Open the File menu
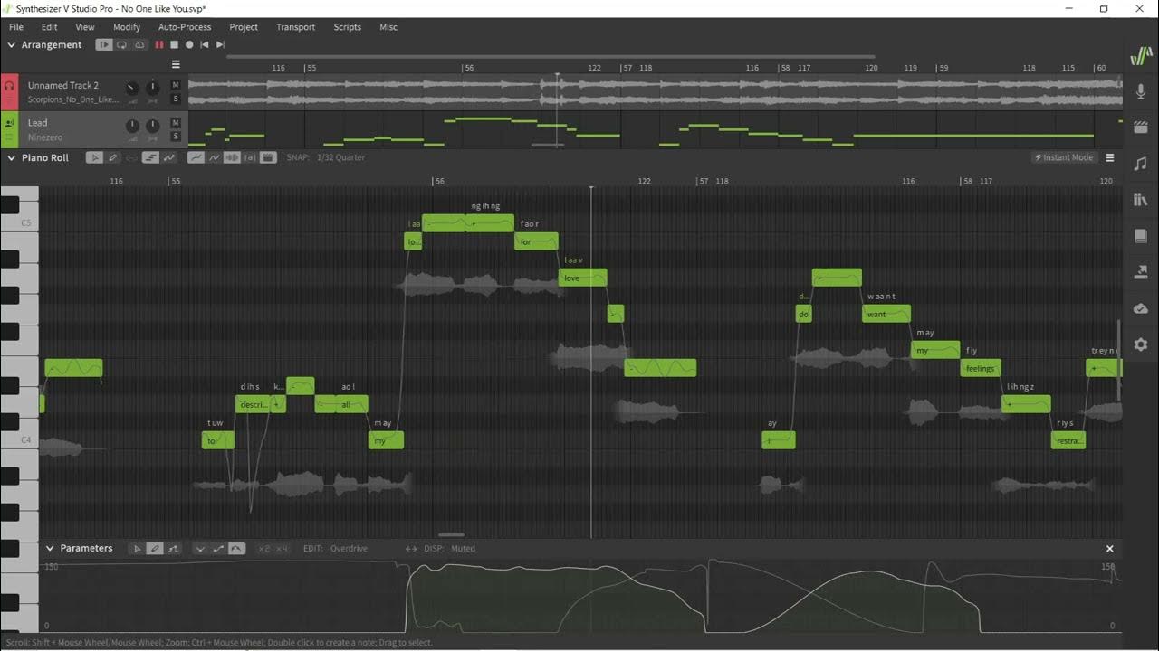 tap(16, 27)
